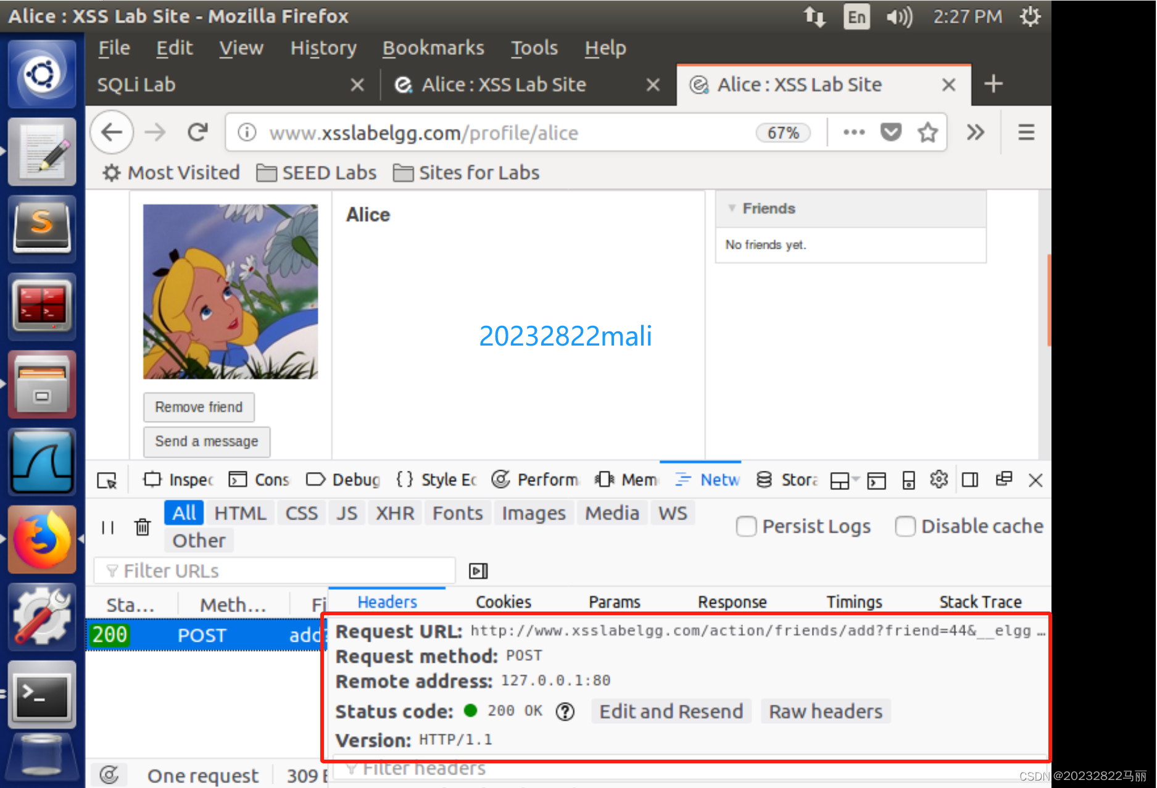This screenshot has width=1157, height=788.
Task: Open the Firefox hamburger menu
Action: [1026, 132]
